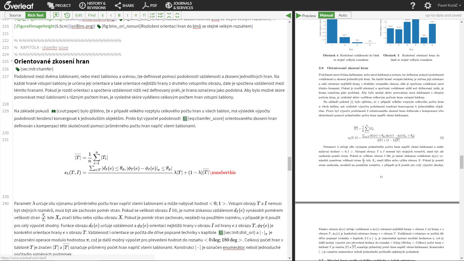Image resolution: width=464 pixels, height=261 pixels.
Task: Click label tag icon for fig:bins_ori_nonuni
Action: point(99,27)
